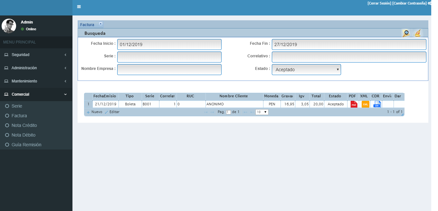Go to the previous page in the pager
The height and width of the screenshot is (211, 438).
click(212, 112)
